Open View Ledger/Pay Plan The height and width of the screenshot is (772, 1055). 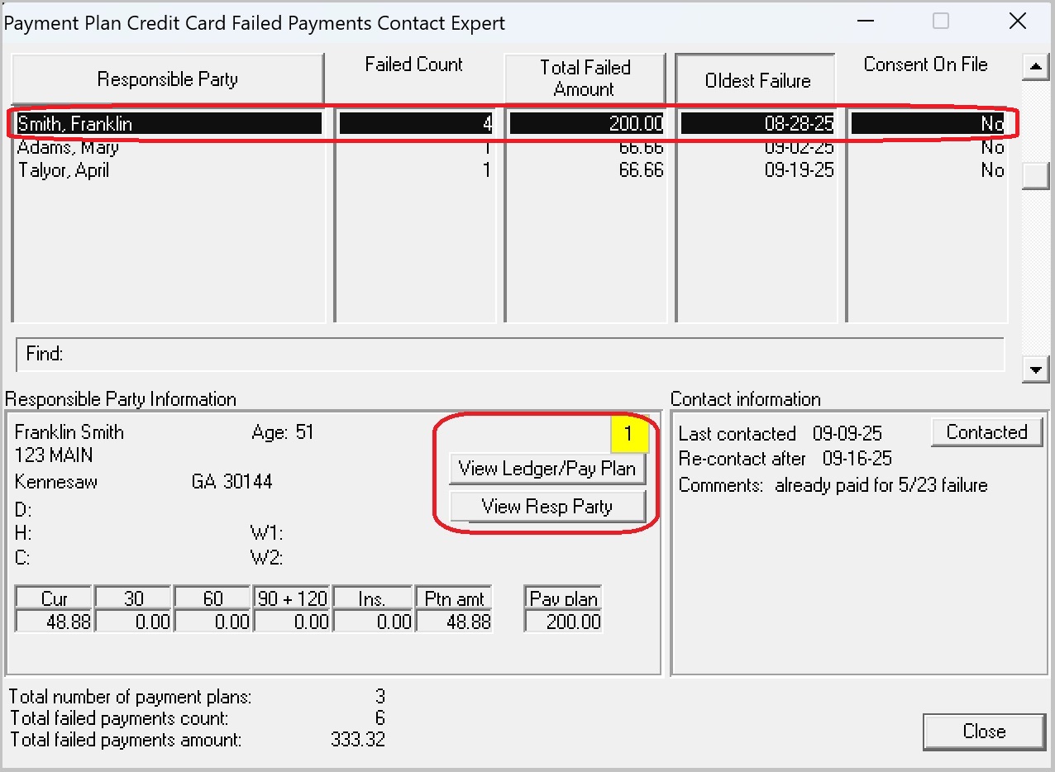coord(547,469)
